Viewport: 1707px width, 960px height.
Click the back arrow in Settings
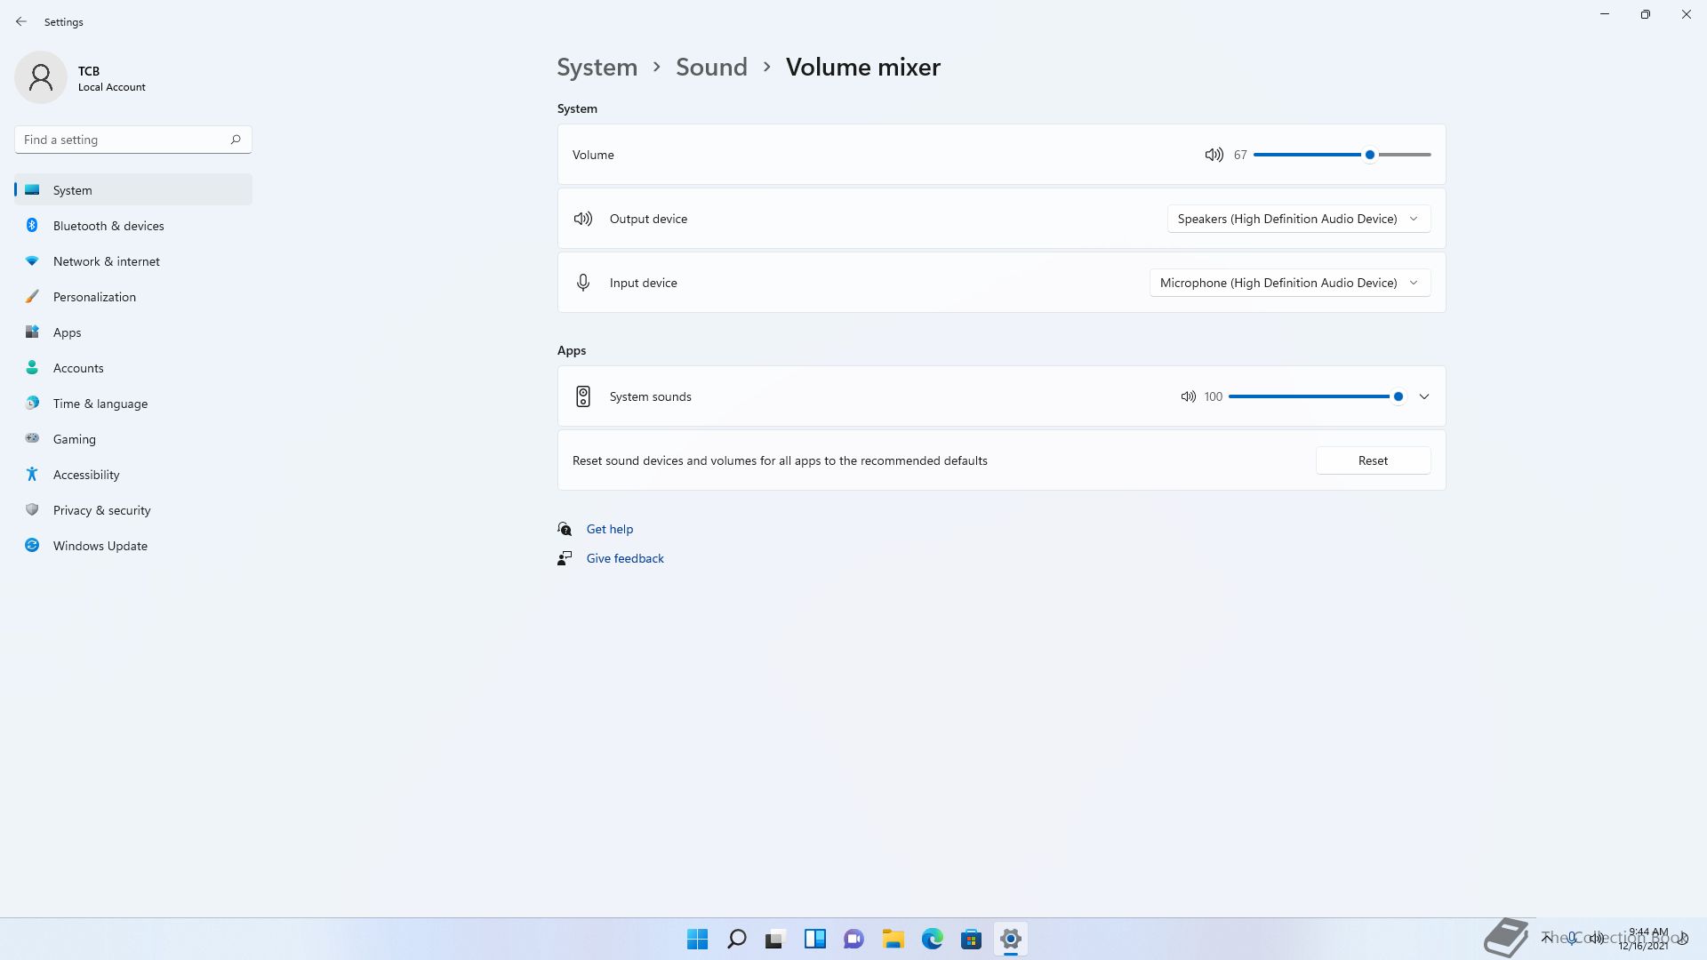pyautogui.click(x=21, y=21)
